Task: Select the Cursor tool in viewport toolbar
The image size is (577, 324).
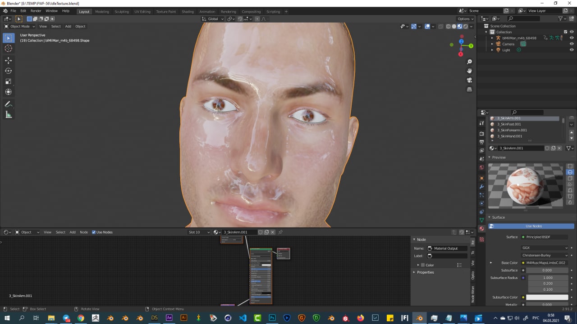Action: 8,48
